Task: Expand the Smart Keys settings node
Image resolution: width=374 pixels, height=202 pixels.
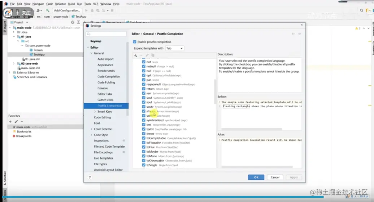Action: (x=95, y=112)
